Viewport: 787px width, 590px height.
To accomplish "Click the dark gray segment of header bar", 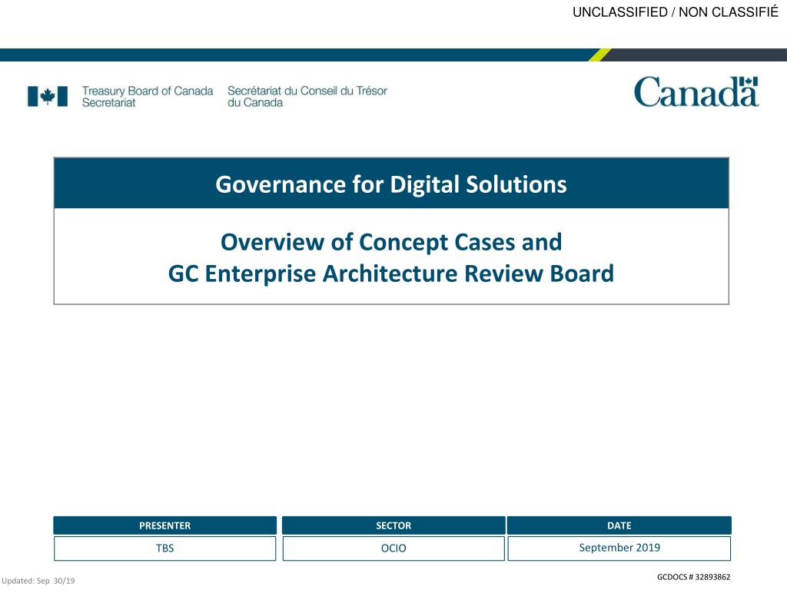I will pyautogui.click(x=699, y=55).
